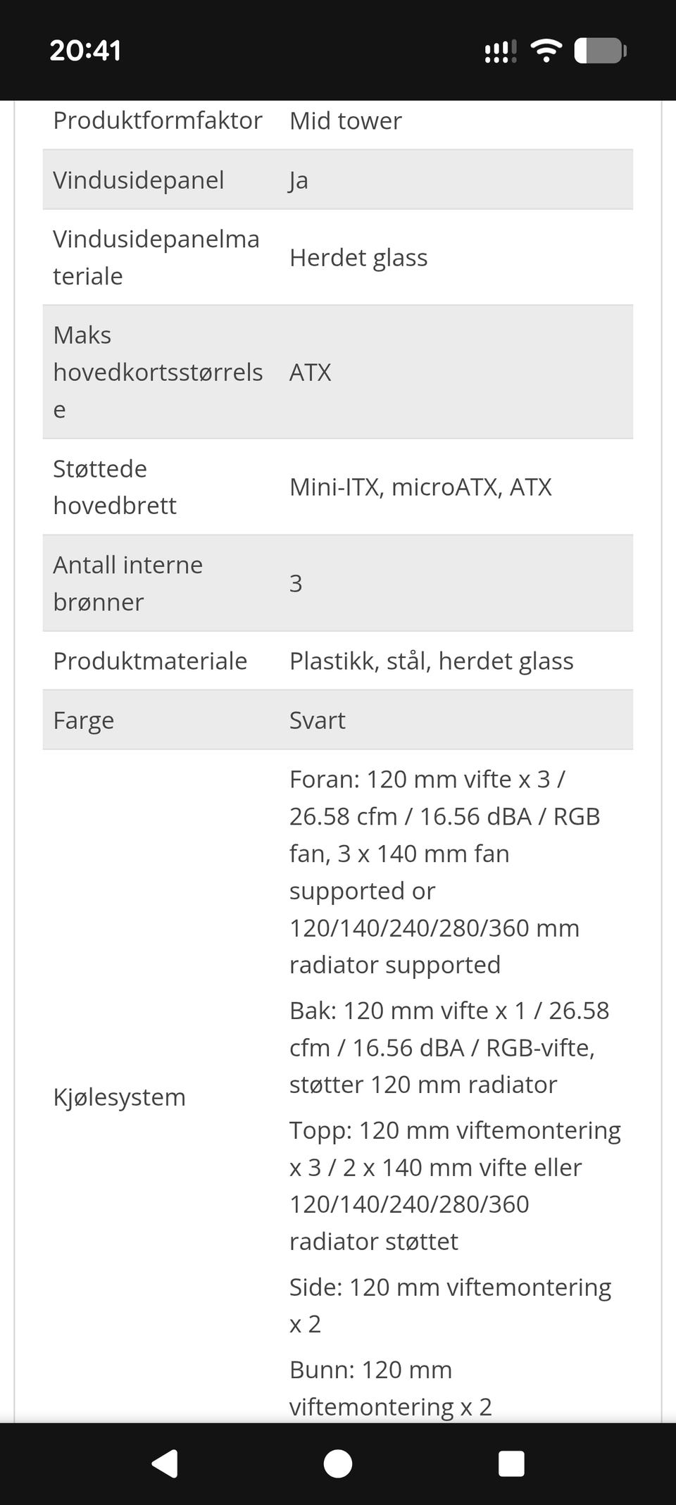Tap the Mid tower value
676x1505 pixels.
346,120
